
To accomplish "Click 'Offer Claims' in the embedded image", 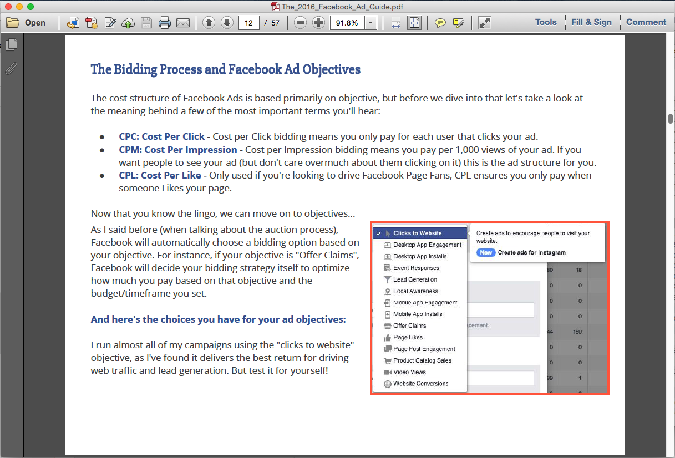I will point(410,325).
